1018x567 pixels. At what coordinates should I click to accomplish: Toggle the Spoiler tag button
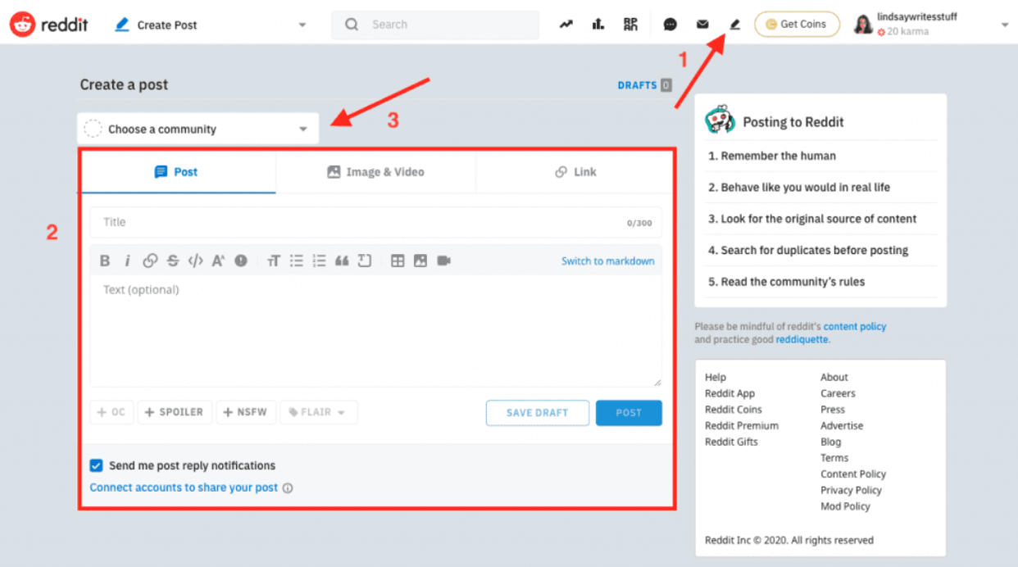(175, 412)
